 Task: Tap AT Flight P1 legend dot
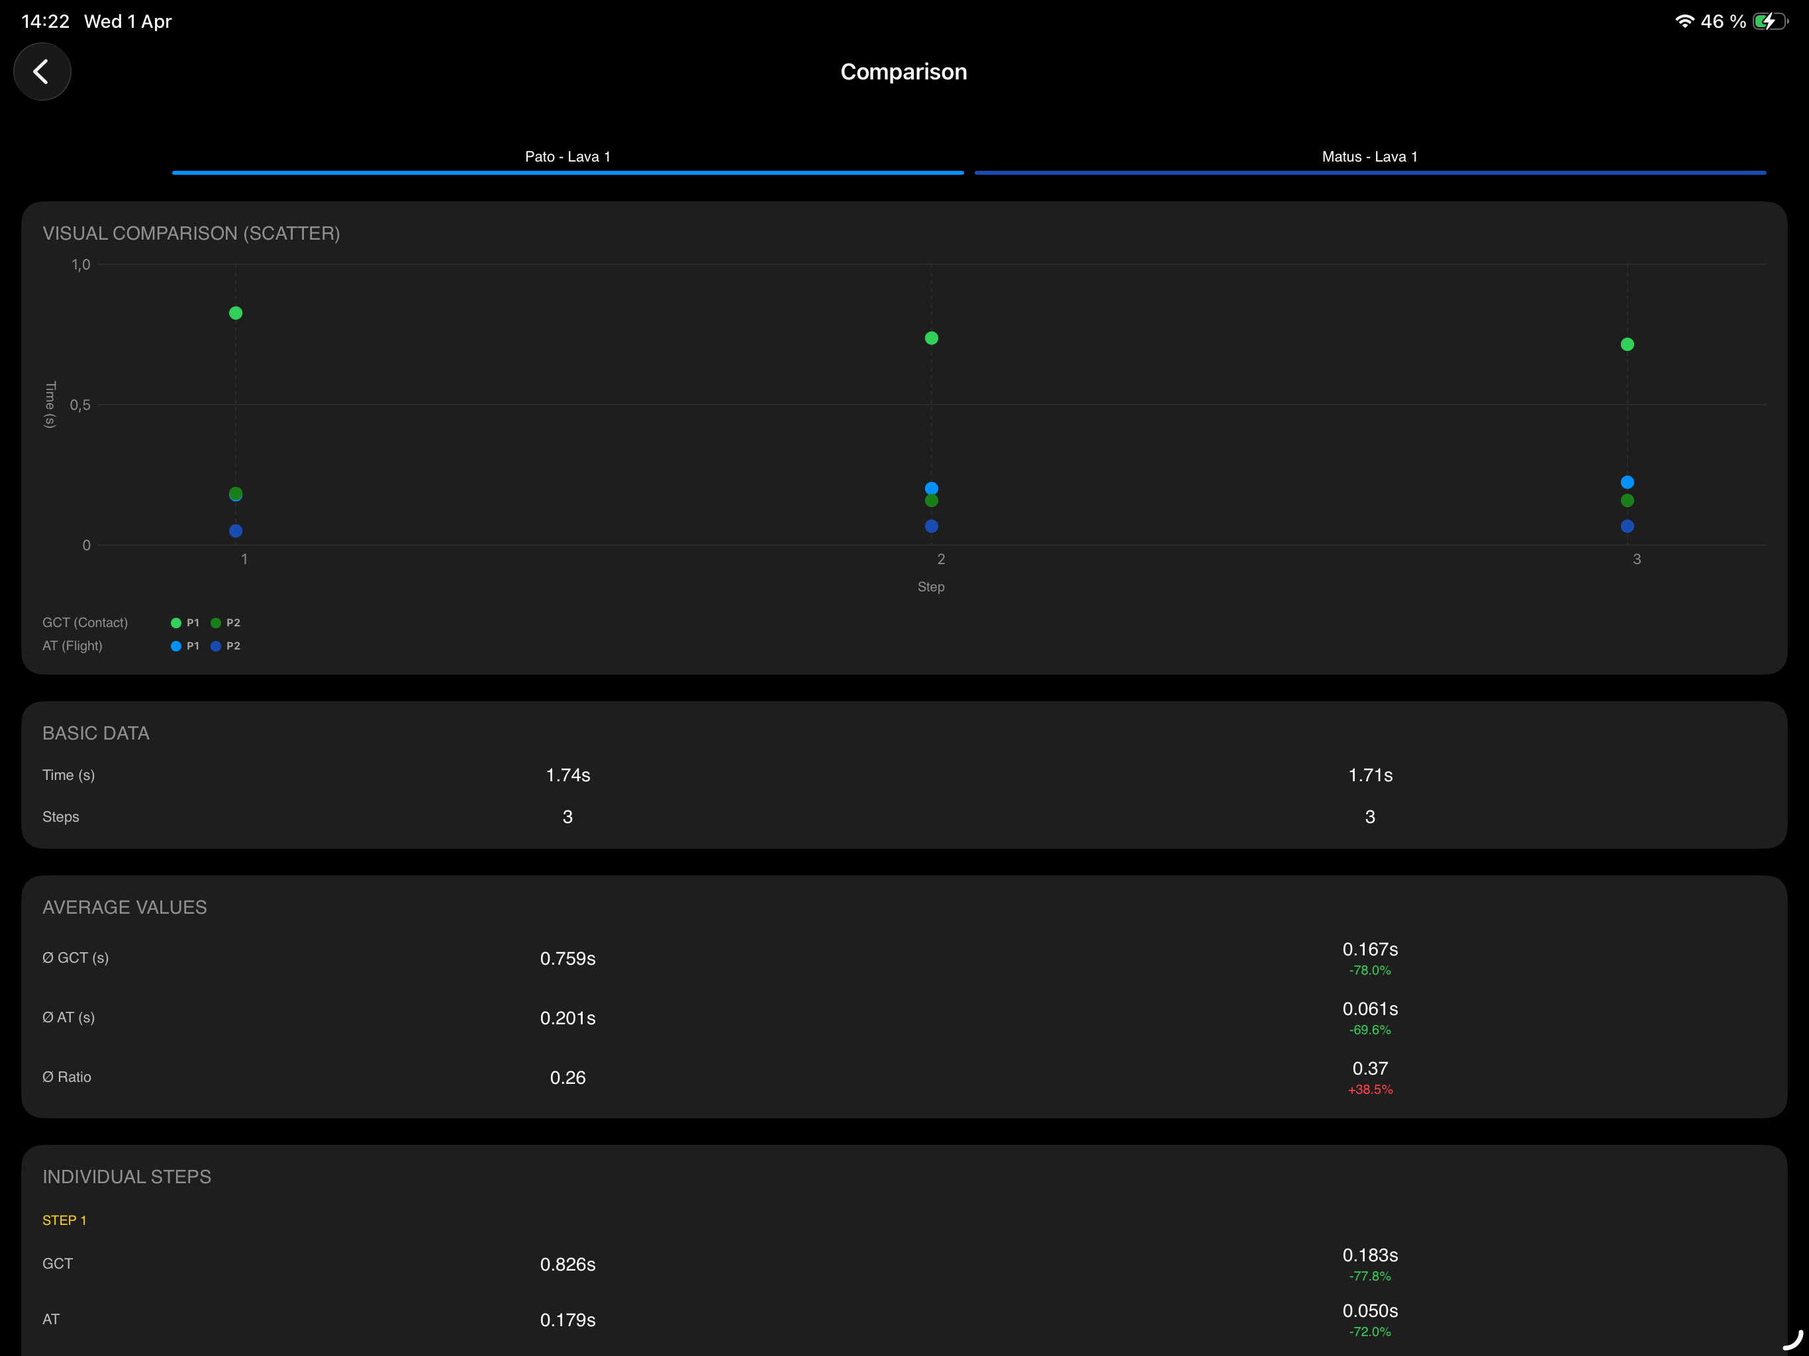(x=176, y=646)
